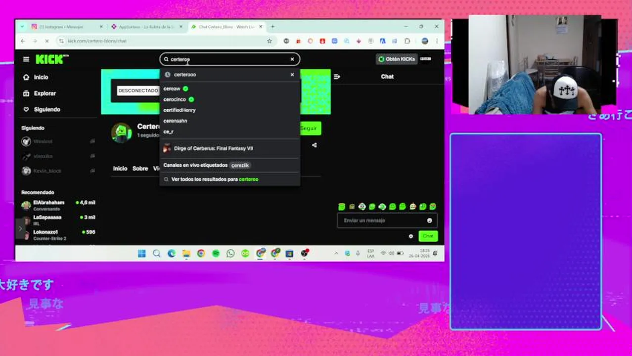Open the Kick hamburger sidebar menu

[x=26, y=59]
